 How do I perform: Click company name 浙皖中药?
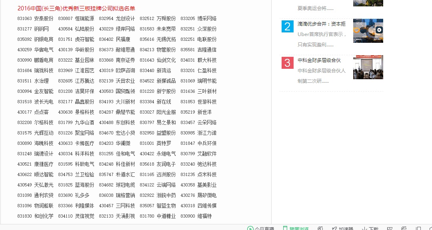click(166, 196)
